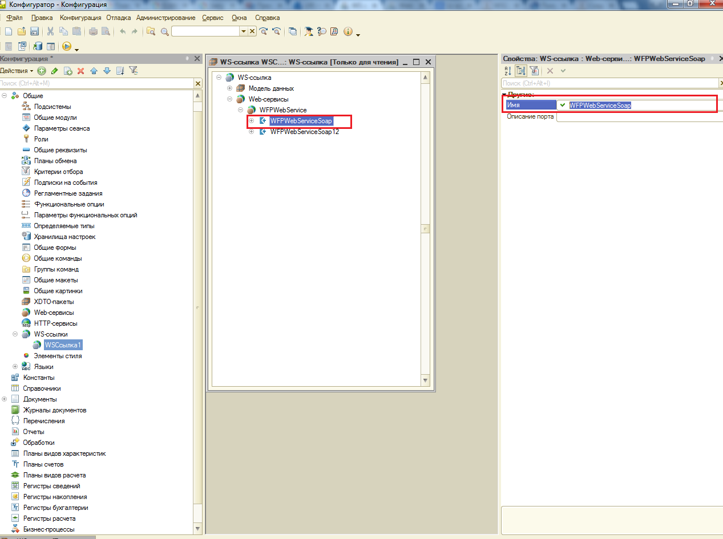Toggle group by category in Properties panel
The height and width of the screenshot is (539, 723).
pos(520,71)
